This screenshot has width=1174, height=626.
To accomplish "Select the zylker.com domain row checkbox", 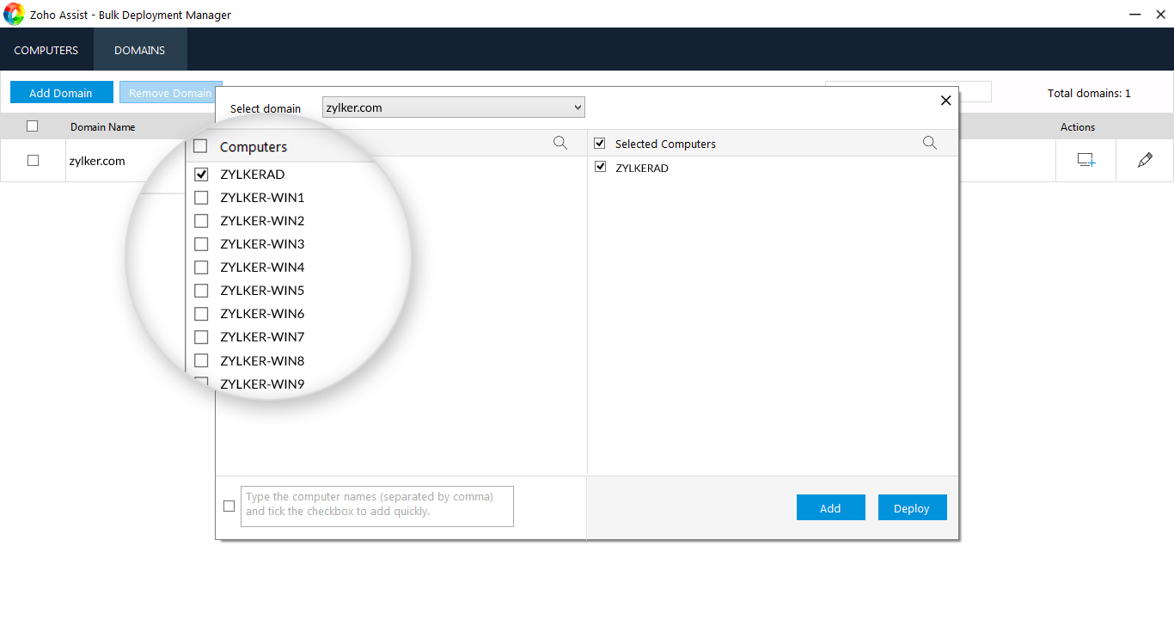I will tap(33, 161).
